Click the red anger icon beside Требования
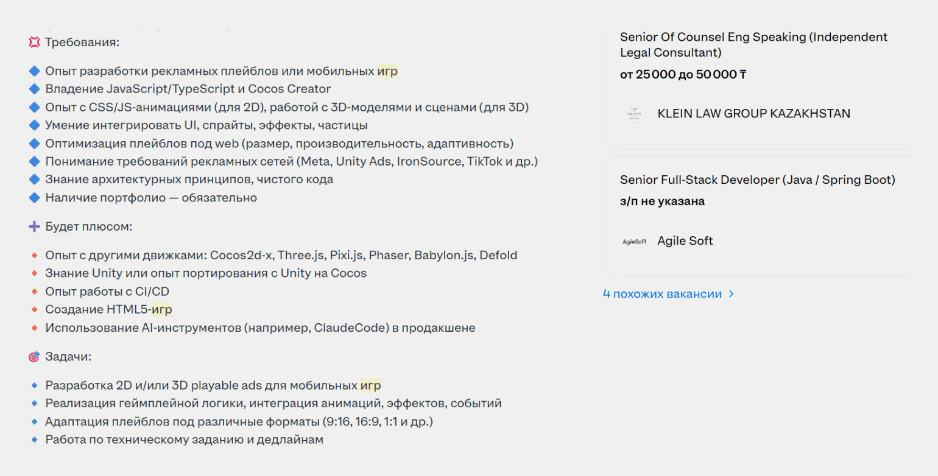Viewport: 938px width, 476px height. point(35,43)
